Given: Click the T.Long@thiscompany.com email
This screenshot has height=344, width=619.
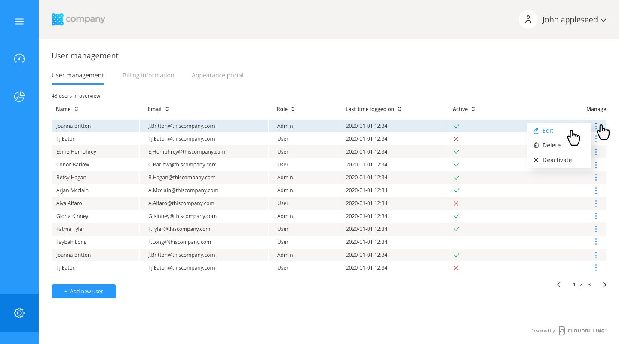Looking at the screenshot, I should (x=180, y=242).
